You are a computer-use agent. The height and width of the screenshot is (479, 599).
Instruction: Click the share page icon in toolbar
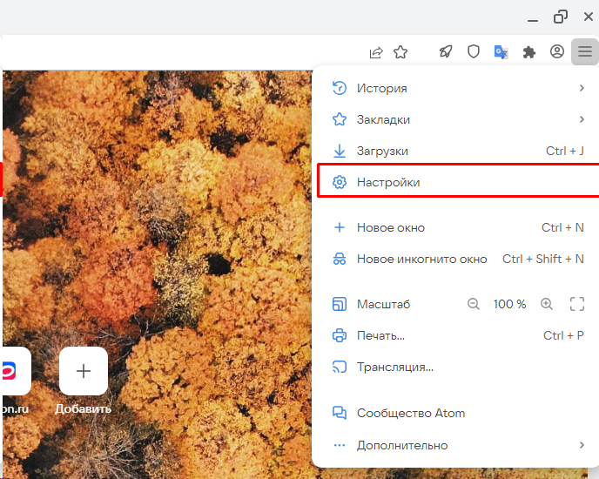(x=376, y=52)
